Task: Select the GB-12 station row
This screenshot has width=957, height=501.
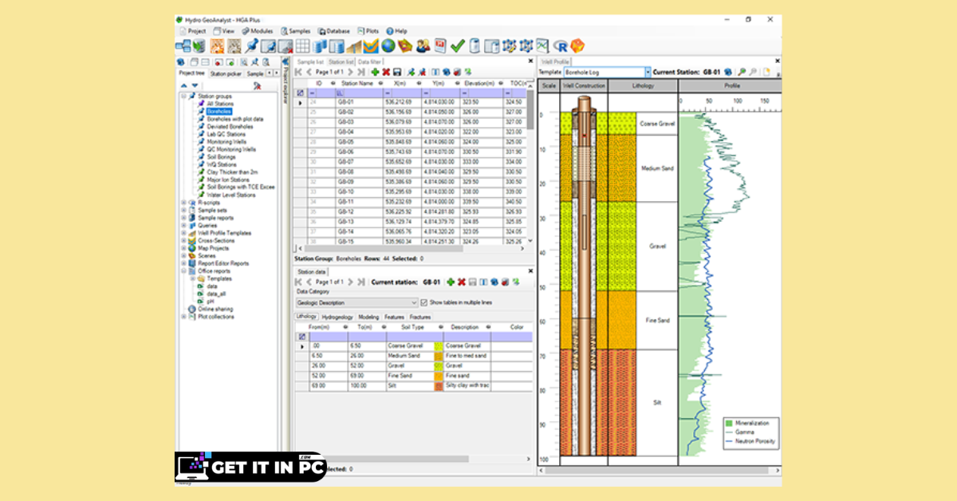Action: pos(410,211)
